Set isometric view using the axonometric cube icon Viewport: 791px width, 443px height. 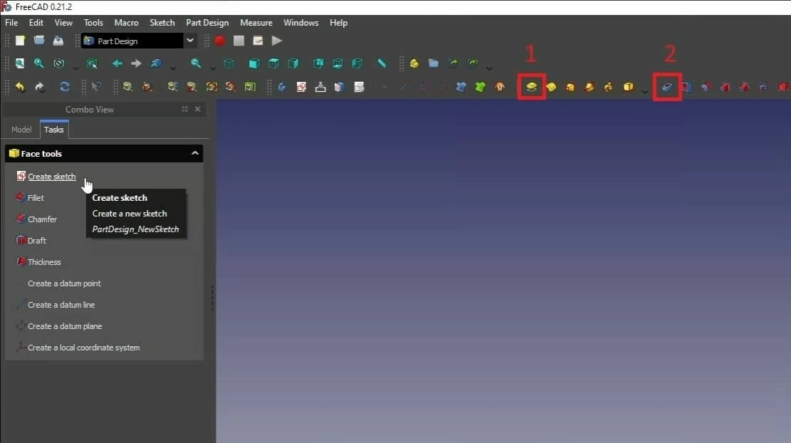pyautogui.click(x=229, y=63)
